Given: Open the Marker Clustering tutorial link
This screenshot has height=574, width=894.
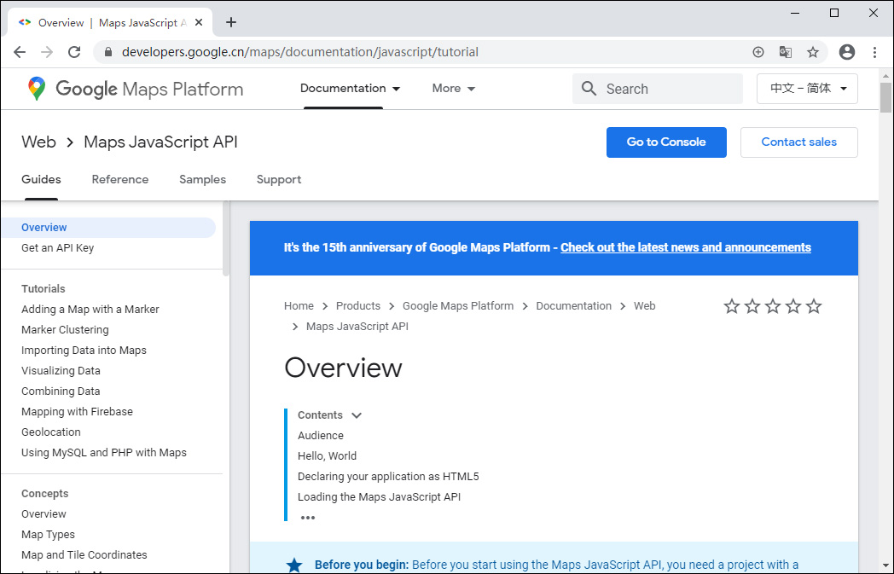Looking at the screenshot, I should (x=65, y=330).
